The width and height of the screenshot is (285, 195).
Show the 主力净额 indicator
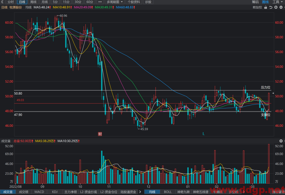pos(70,192)
